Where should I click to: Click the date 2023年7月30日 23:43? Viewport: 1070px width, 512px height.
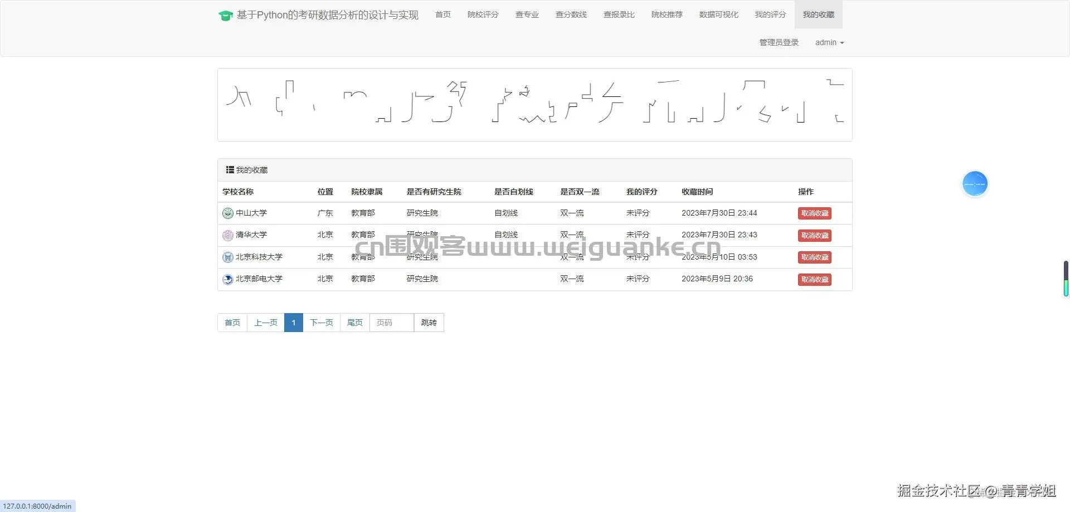point(719,235)
